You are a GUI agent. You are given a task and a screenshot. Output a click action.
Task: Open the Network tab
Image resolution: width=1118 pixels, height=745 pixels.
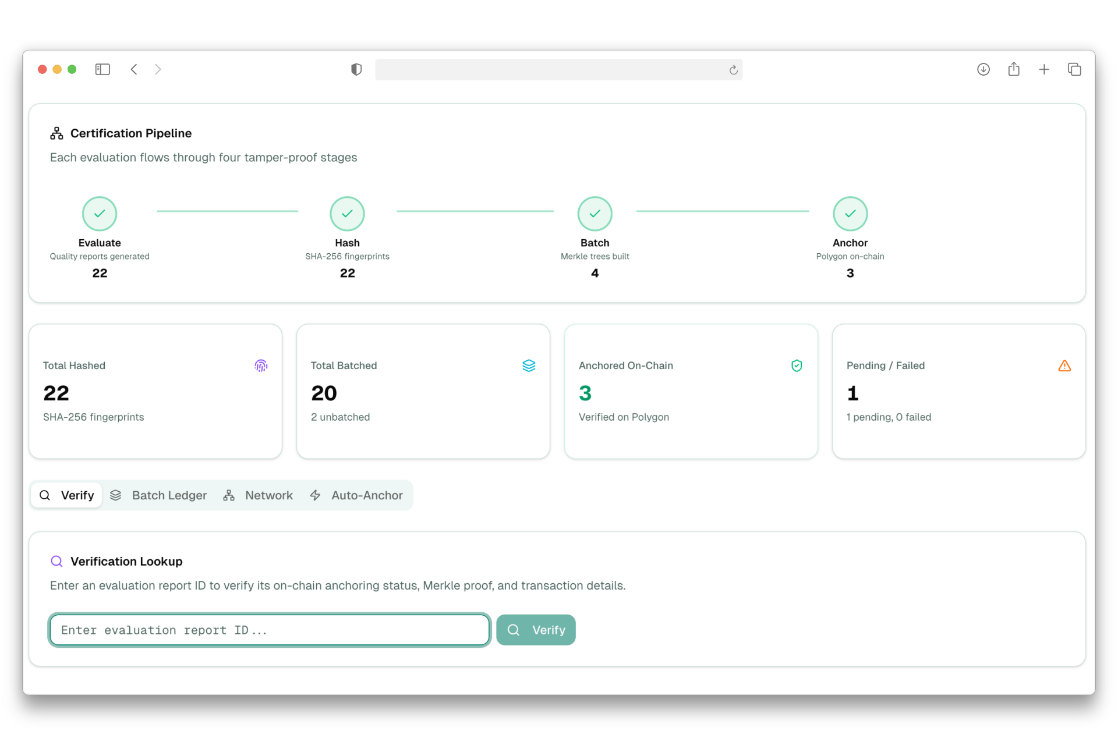tap(258, 495)
